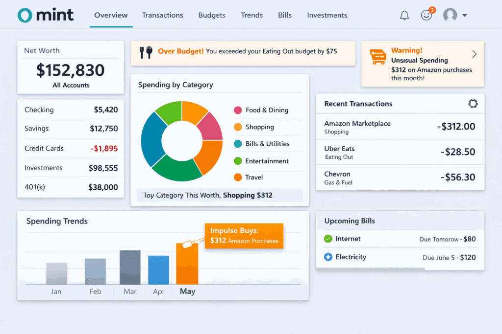Open the Checking account row

tap(71, 110)
